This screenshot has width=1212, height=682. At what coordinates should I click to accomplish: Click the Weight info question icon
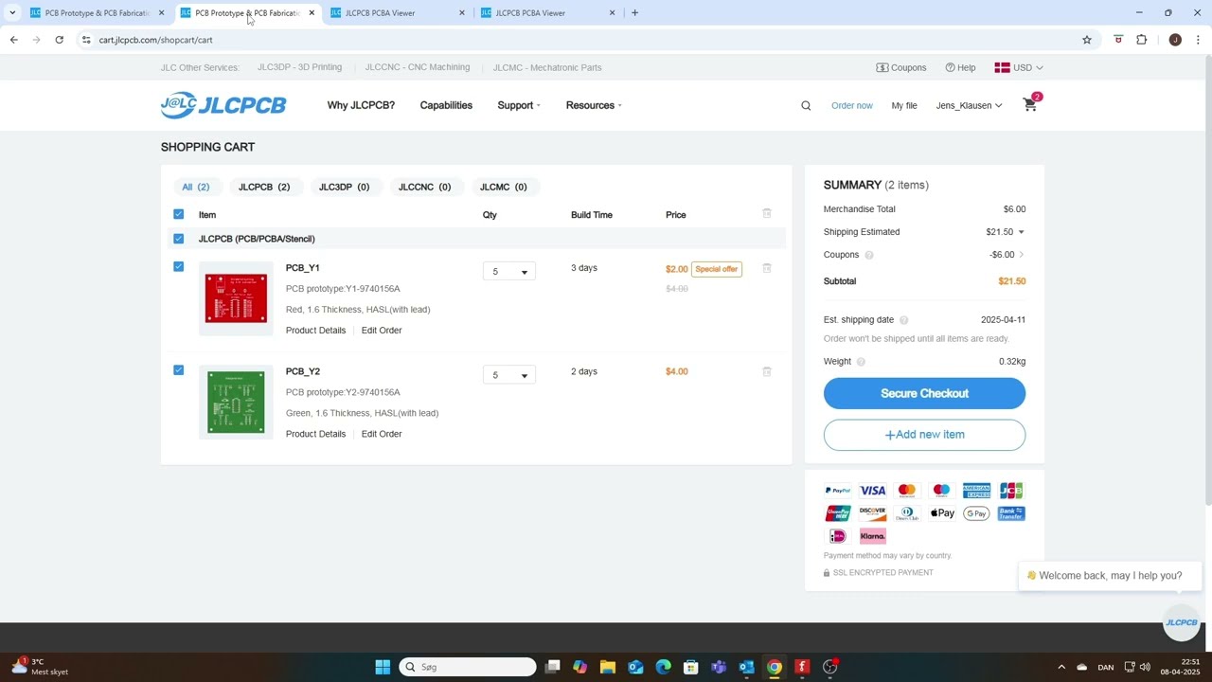(x=861, y=362)
